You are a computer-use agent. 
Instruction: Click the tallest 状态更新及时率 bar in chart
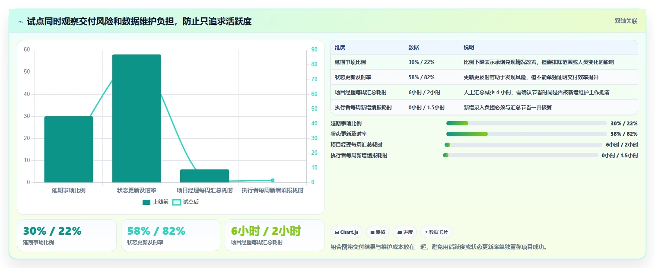tap(137, 118)
